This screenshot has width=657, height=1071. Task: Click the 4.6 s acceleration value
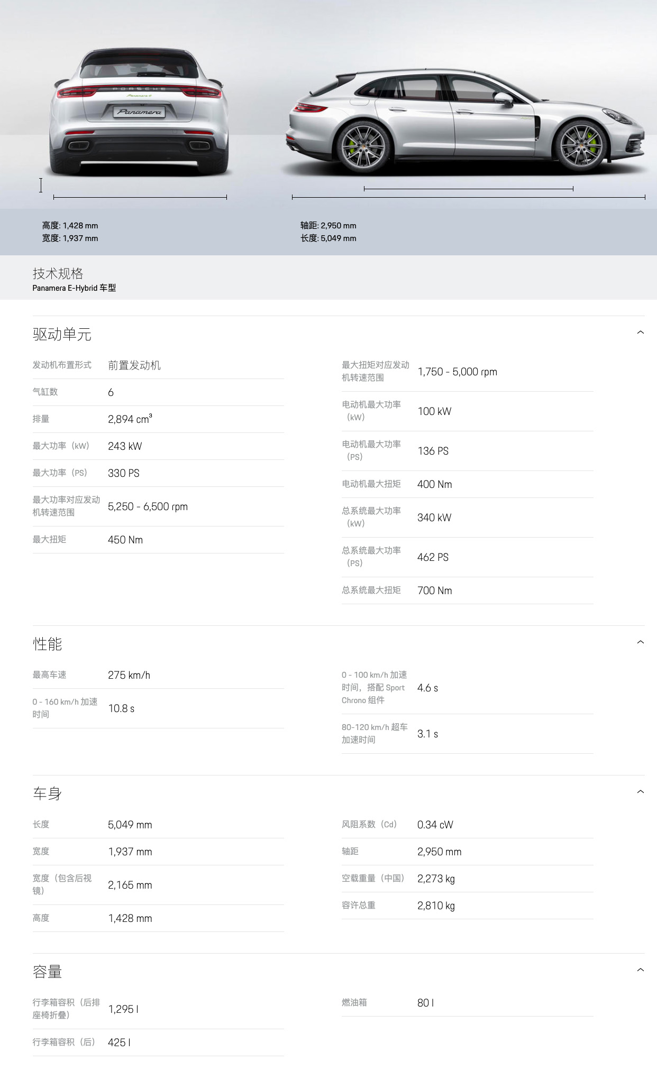coord(427,688)
